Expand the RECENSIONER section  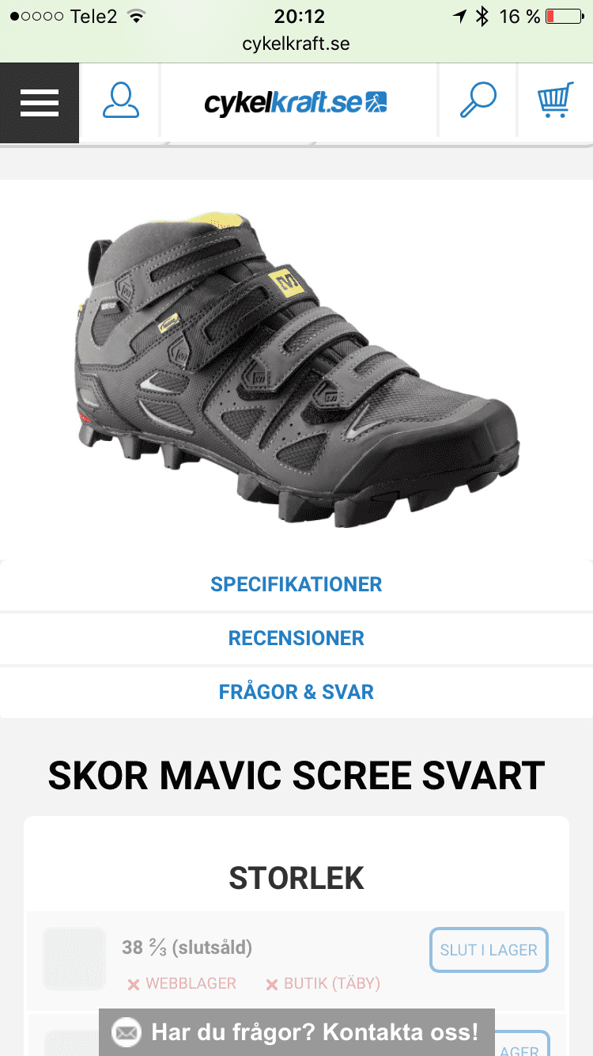click(x=296, y=638)
